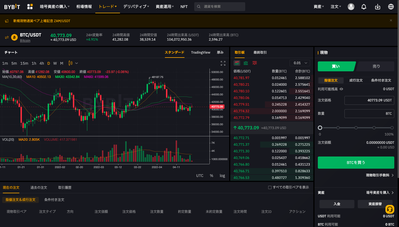Toggle log scale on chart
This screenshot has width=399, height=227.
point(222,176)
